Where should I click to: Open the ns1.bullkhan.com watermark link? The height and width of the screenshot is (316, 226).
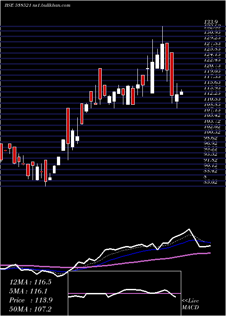coord(51,5)
